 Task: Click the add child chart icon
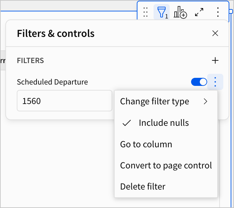(180, 12)
